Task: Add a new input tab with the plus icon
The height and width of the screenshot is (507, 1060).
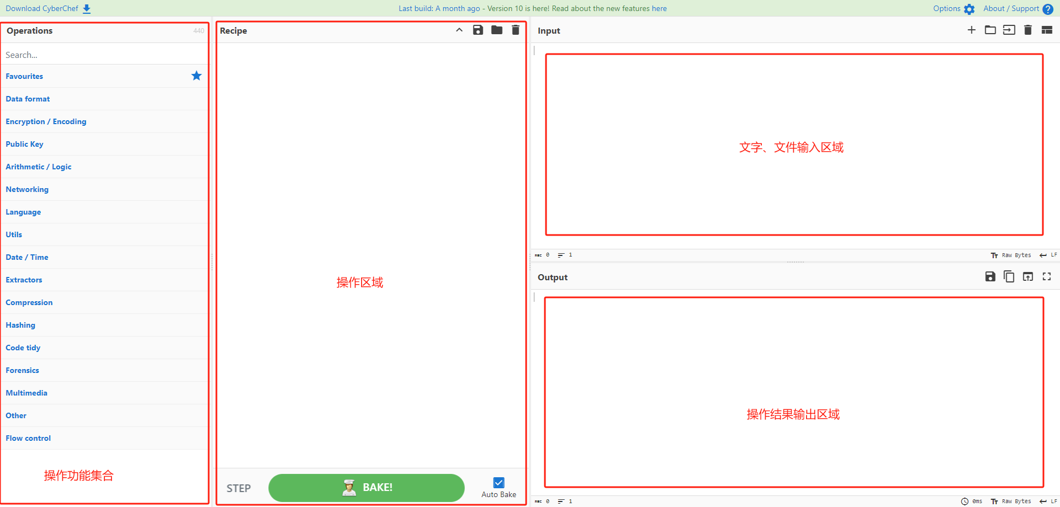Action: [972, 30]
